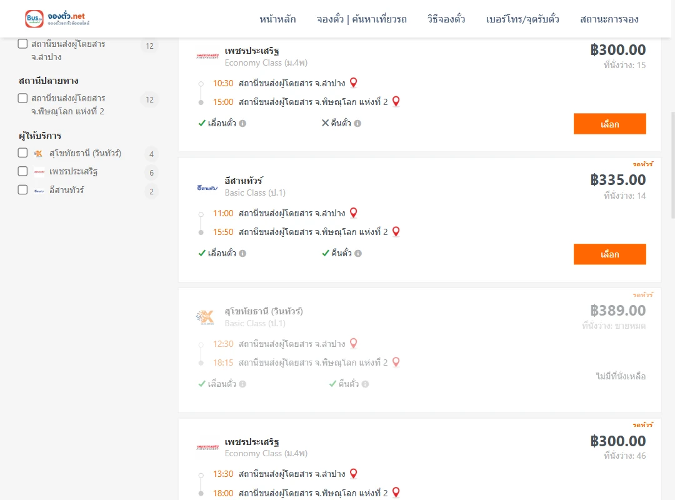Filter by เพชรประเสริฐ operator checkbox

point(23,171)
